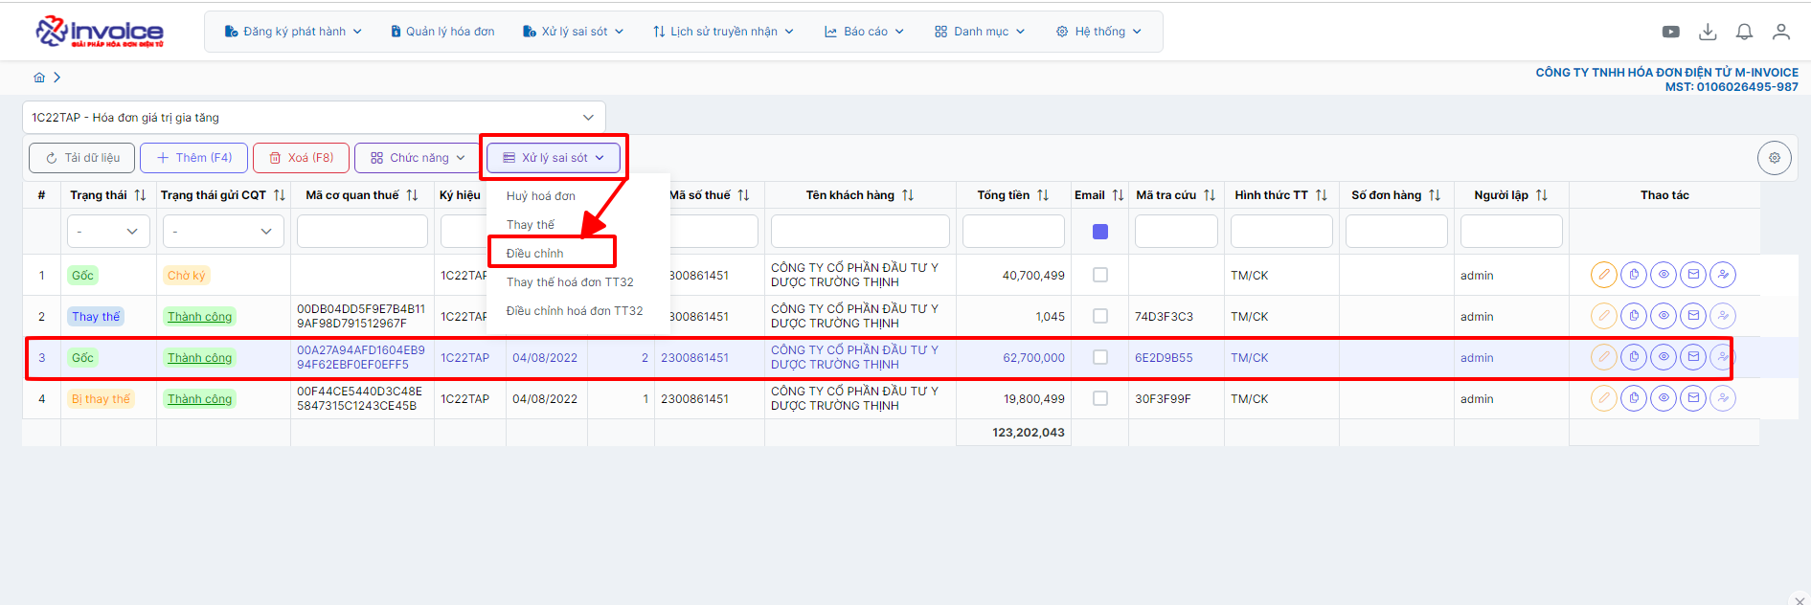The width and height of the screenshot is (1811, 605).
Task: Click the Bị thay thế status badge
Action: [x=101, y=399]
